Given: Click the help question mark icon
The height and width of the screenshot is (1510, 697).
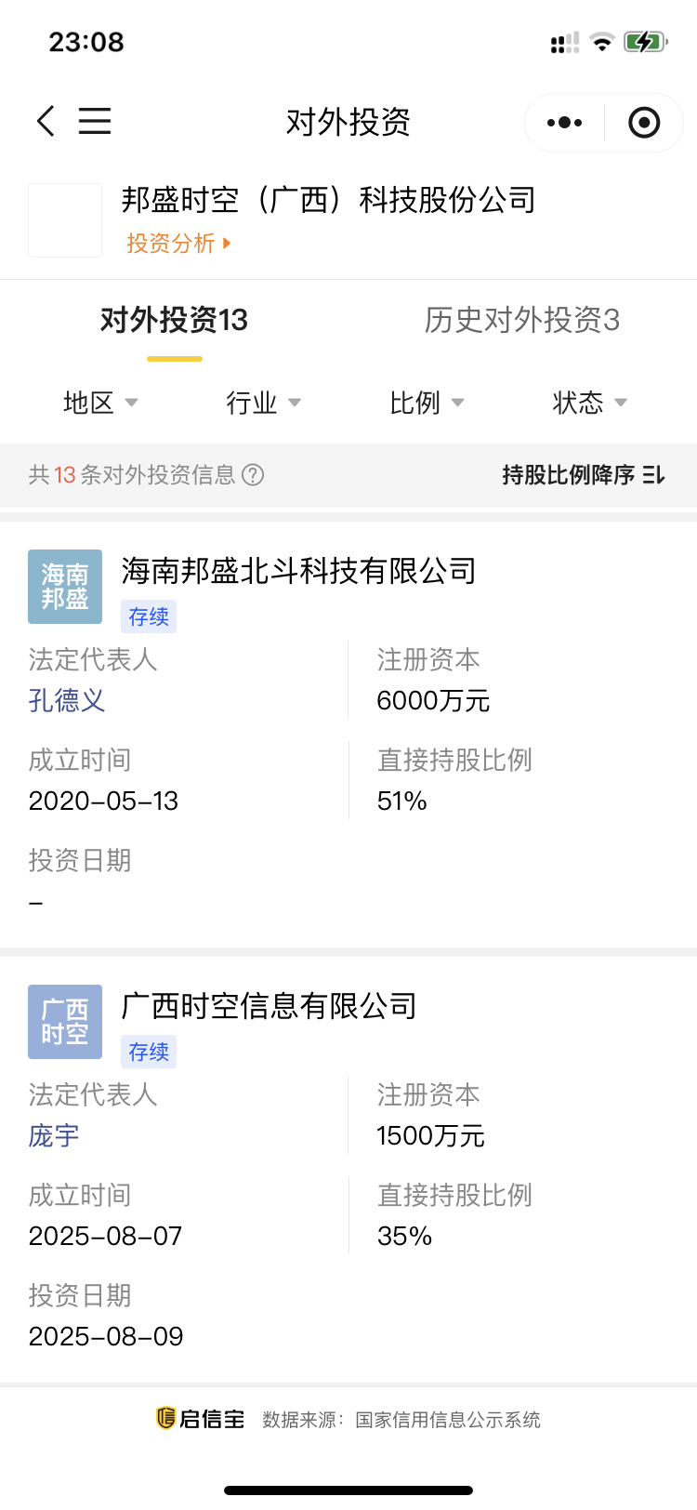Looking at the screenshot, I should pos(253,475).
